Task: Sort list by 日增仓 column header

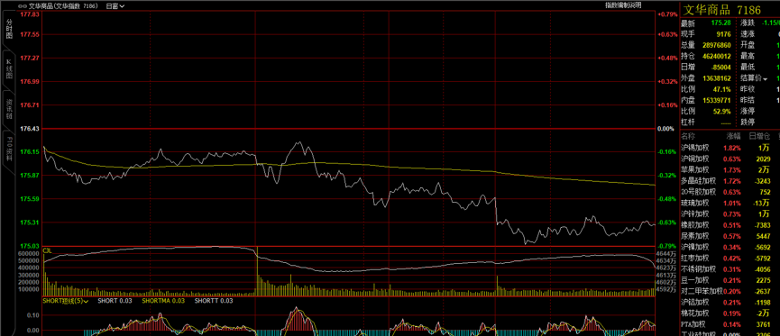Action: [x=759, y=136]
